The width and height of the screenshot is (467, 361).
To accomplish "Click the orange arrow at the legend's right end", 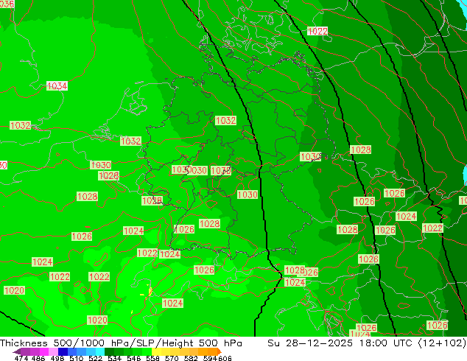I will [220, 351].
